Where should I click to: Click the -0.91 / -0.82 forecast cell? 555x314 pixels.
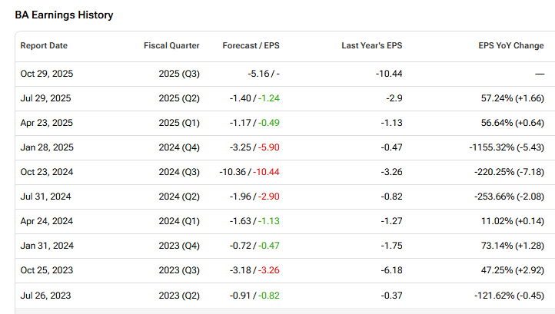[x=252, y=295]
